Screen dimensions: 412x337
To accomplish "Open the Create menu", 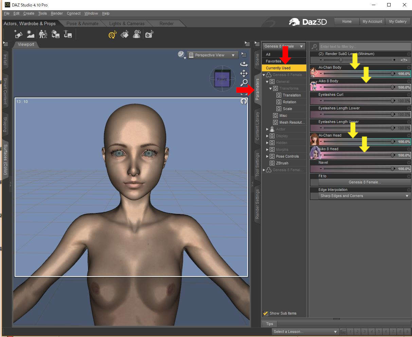I will click(29, 13).
